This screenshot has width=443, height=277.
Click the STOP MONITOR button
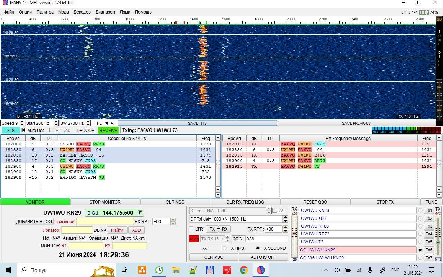[x=105, y=202]
